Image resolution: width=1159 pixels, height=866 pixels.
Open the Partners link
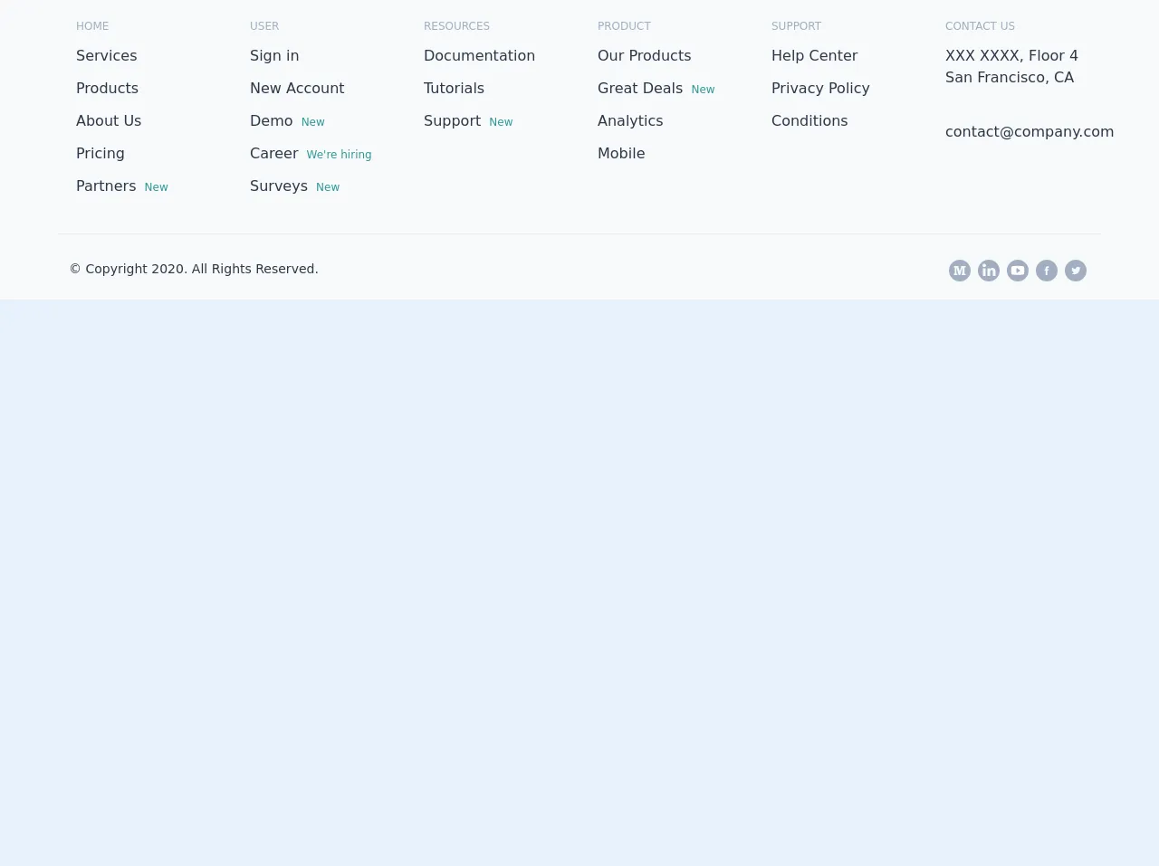[106, 186]
